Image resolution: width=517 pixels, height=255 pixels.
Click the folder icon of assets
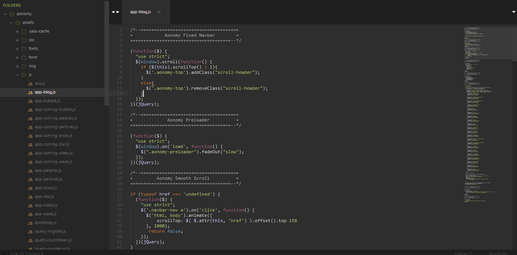pos(18,23)
